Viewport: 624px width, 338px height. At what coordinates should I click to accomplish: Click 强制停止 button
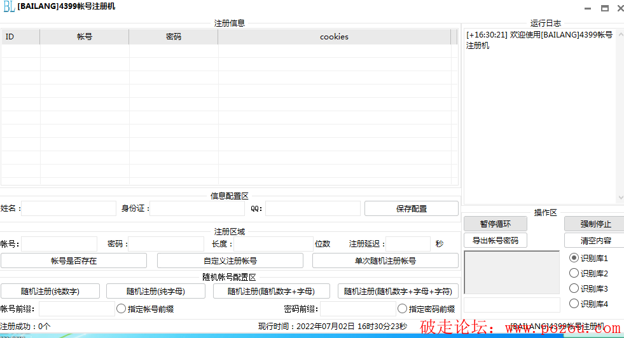(x=595, y=224)
